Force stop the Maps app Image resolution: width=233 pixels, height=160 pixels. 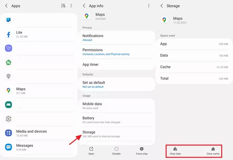point(141,151)
